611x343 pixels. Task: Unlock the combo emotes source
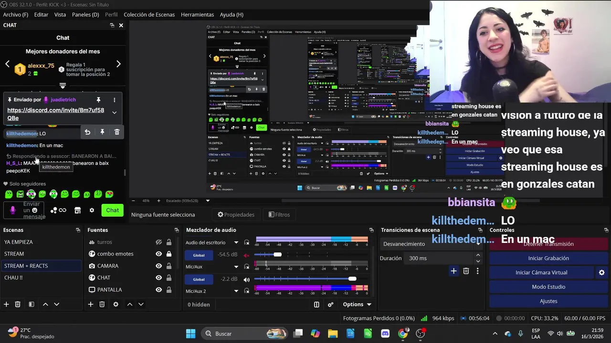click(169, 254)
